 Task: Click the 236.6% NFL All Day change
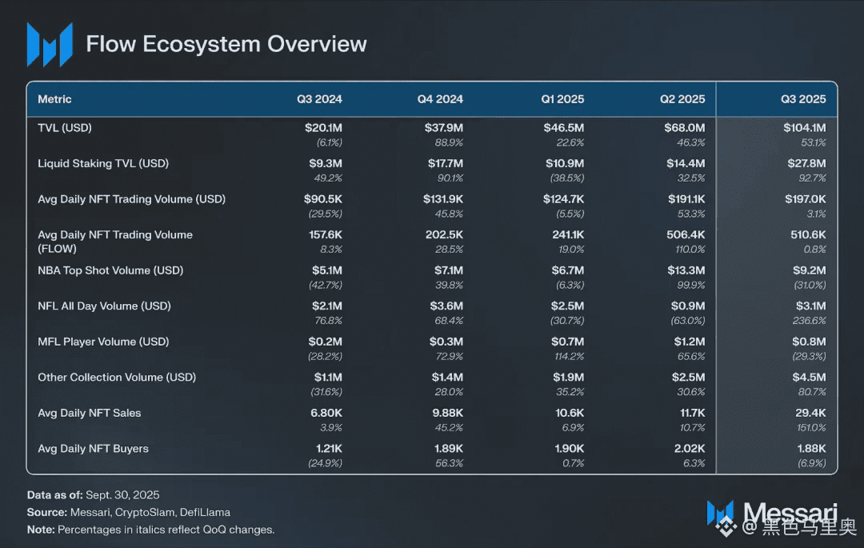(x=810, y=321)
